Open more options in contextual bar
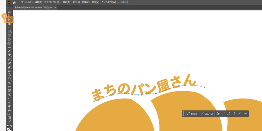Image resolution: width=262 pixels, height=131 pixels. pyautogui.click(x=245, y=114)
